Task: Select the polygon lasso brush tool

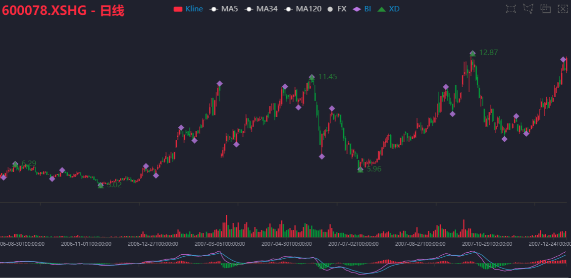Action: pyautogui.click(x=528, y=9)
